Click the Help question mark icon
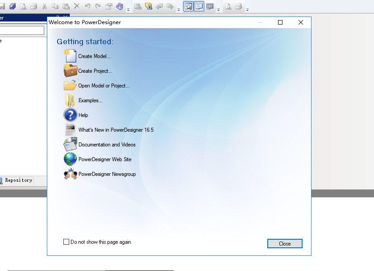 point(71,115)
